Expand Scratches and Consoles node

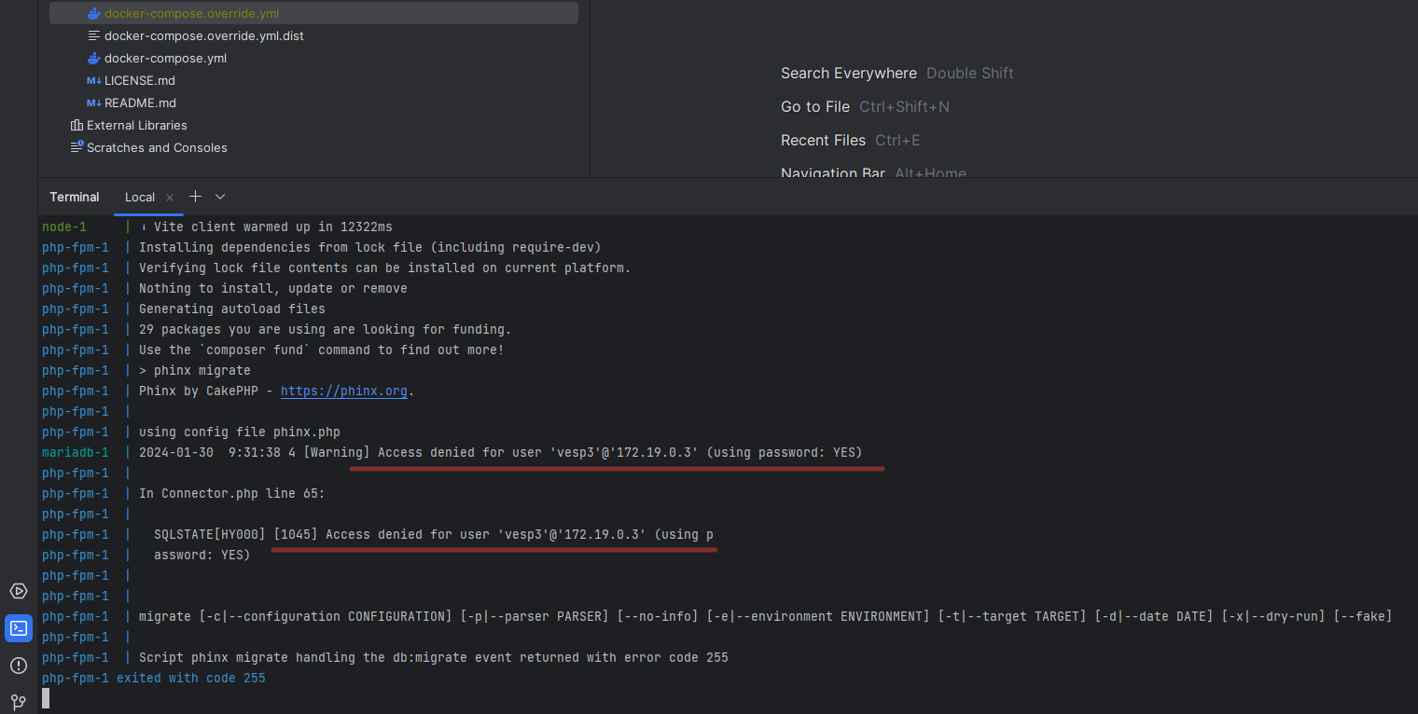pos(157,148)
